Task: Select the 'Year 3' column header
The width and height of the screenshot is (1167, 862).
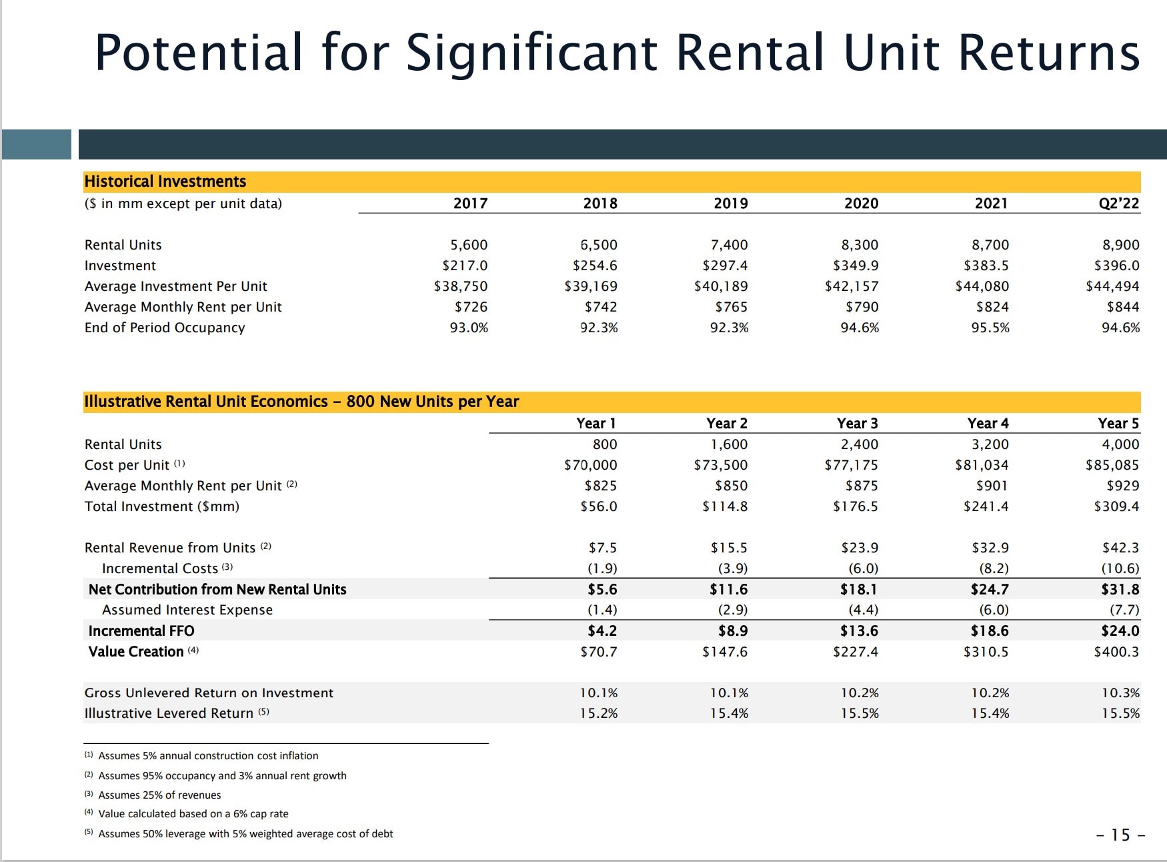Action: (x=858, y=424)
